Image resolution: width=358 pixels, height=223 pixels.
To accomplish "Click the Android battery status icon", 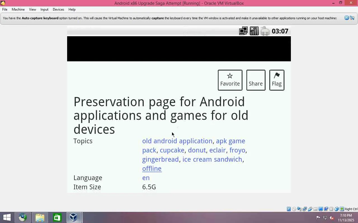I will pos(265,31).
